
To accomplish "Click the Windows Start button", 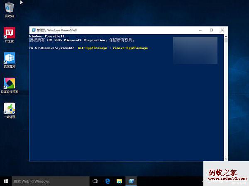I will [x=5, y=181].
